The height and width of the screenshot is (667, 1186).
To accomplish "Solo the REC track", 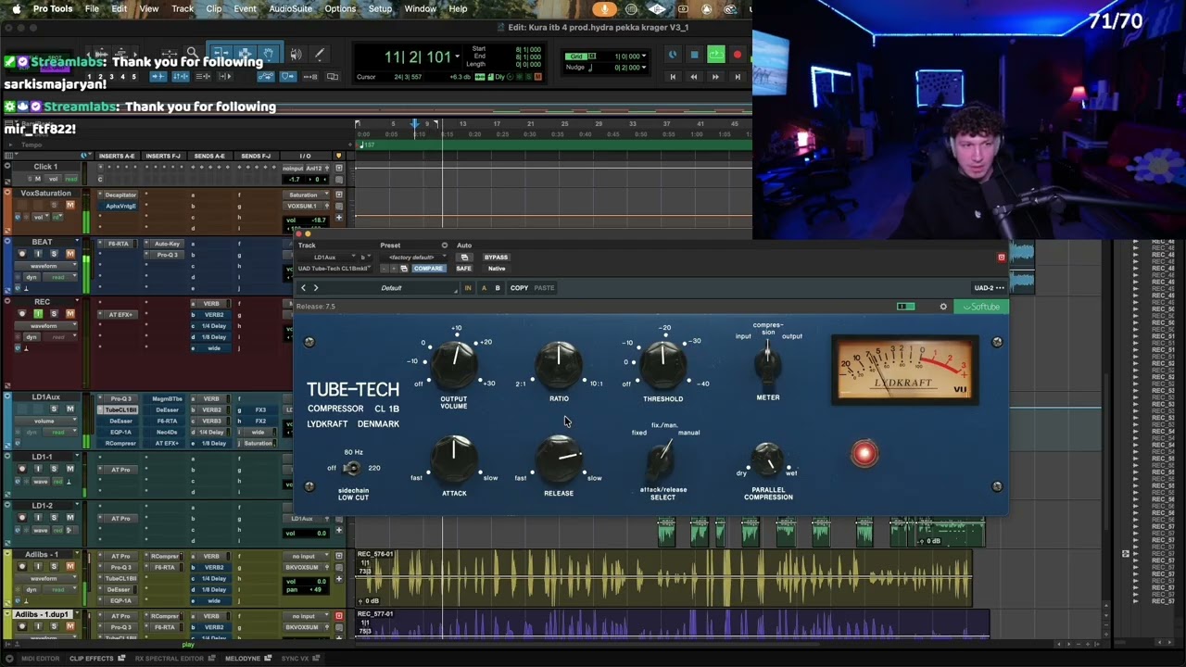I will [x=54, y=314].
